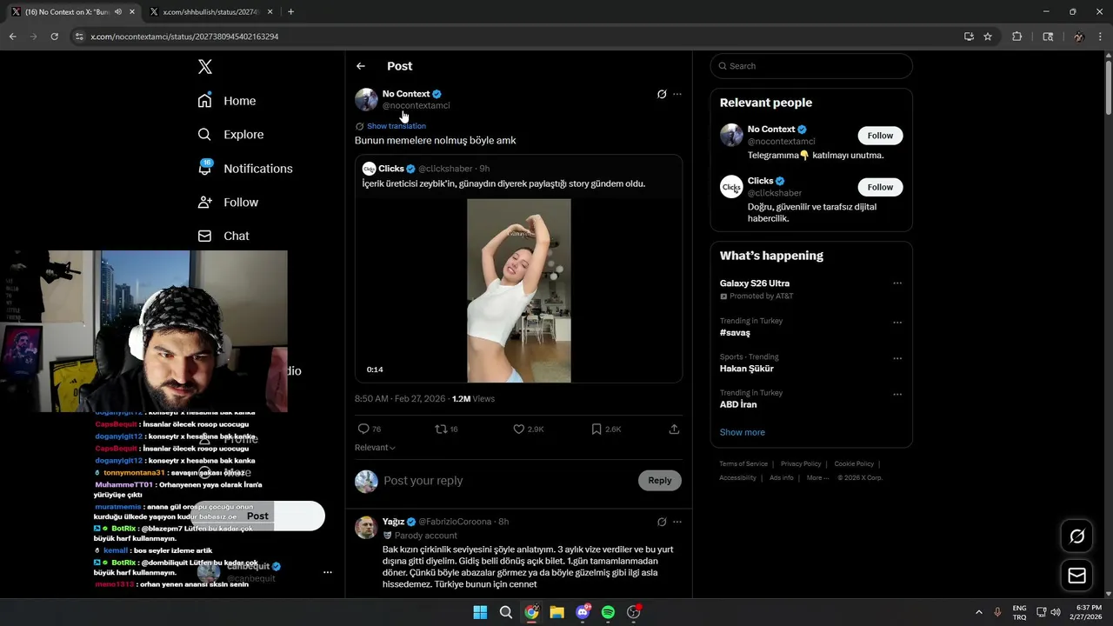1113x626 pixels.
Task: Open Spotify from the taskbar
Action: pyautogui.click(x=608, y=612)
